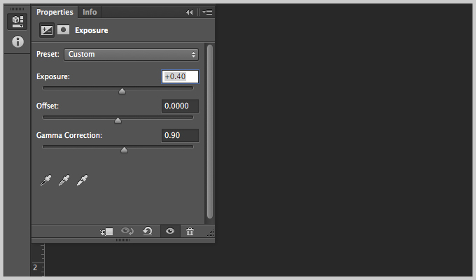Click the Offset value field

tap(181, 106)
